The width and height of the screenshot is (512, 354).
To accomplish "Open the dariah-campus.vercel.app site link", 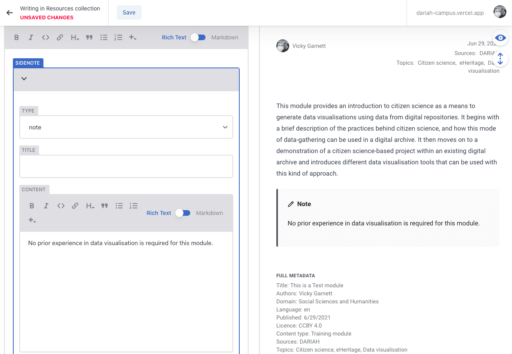I will point(450,12).
